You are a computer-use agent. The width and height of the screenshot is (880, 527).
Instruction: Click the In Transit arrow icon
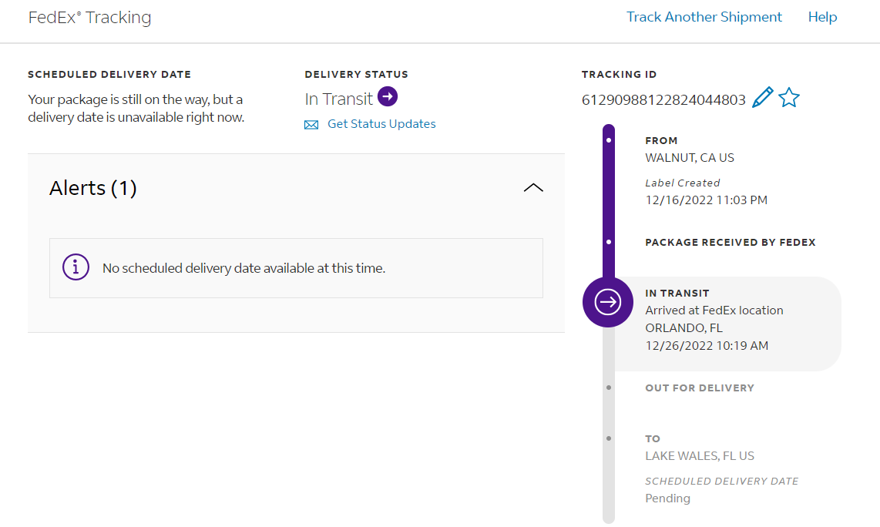pyautogui.click(x=388, y=97)
